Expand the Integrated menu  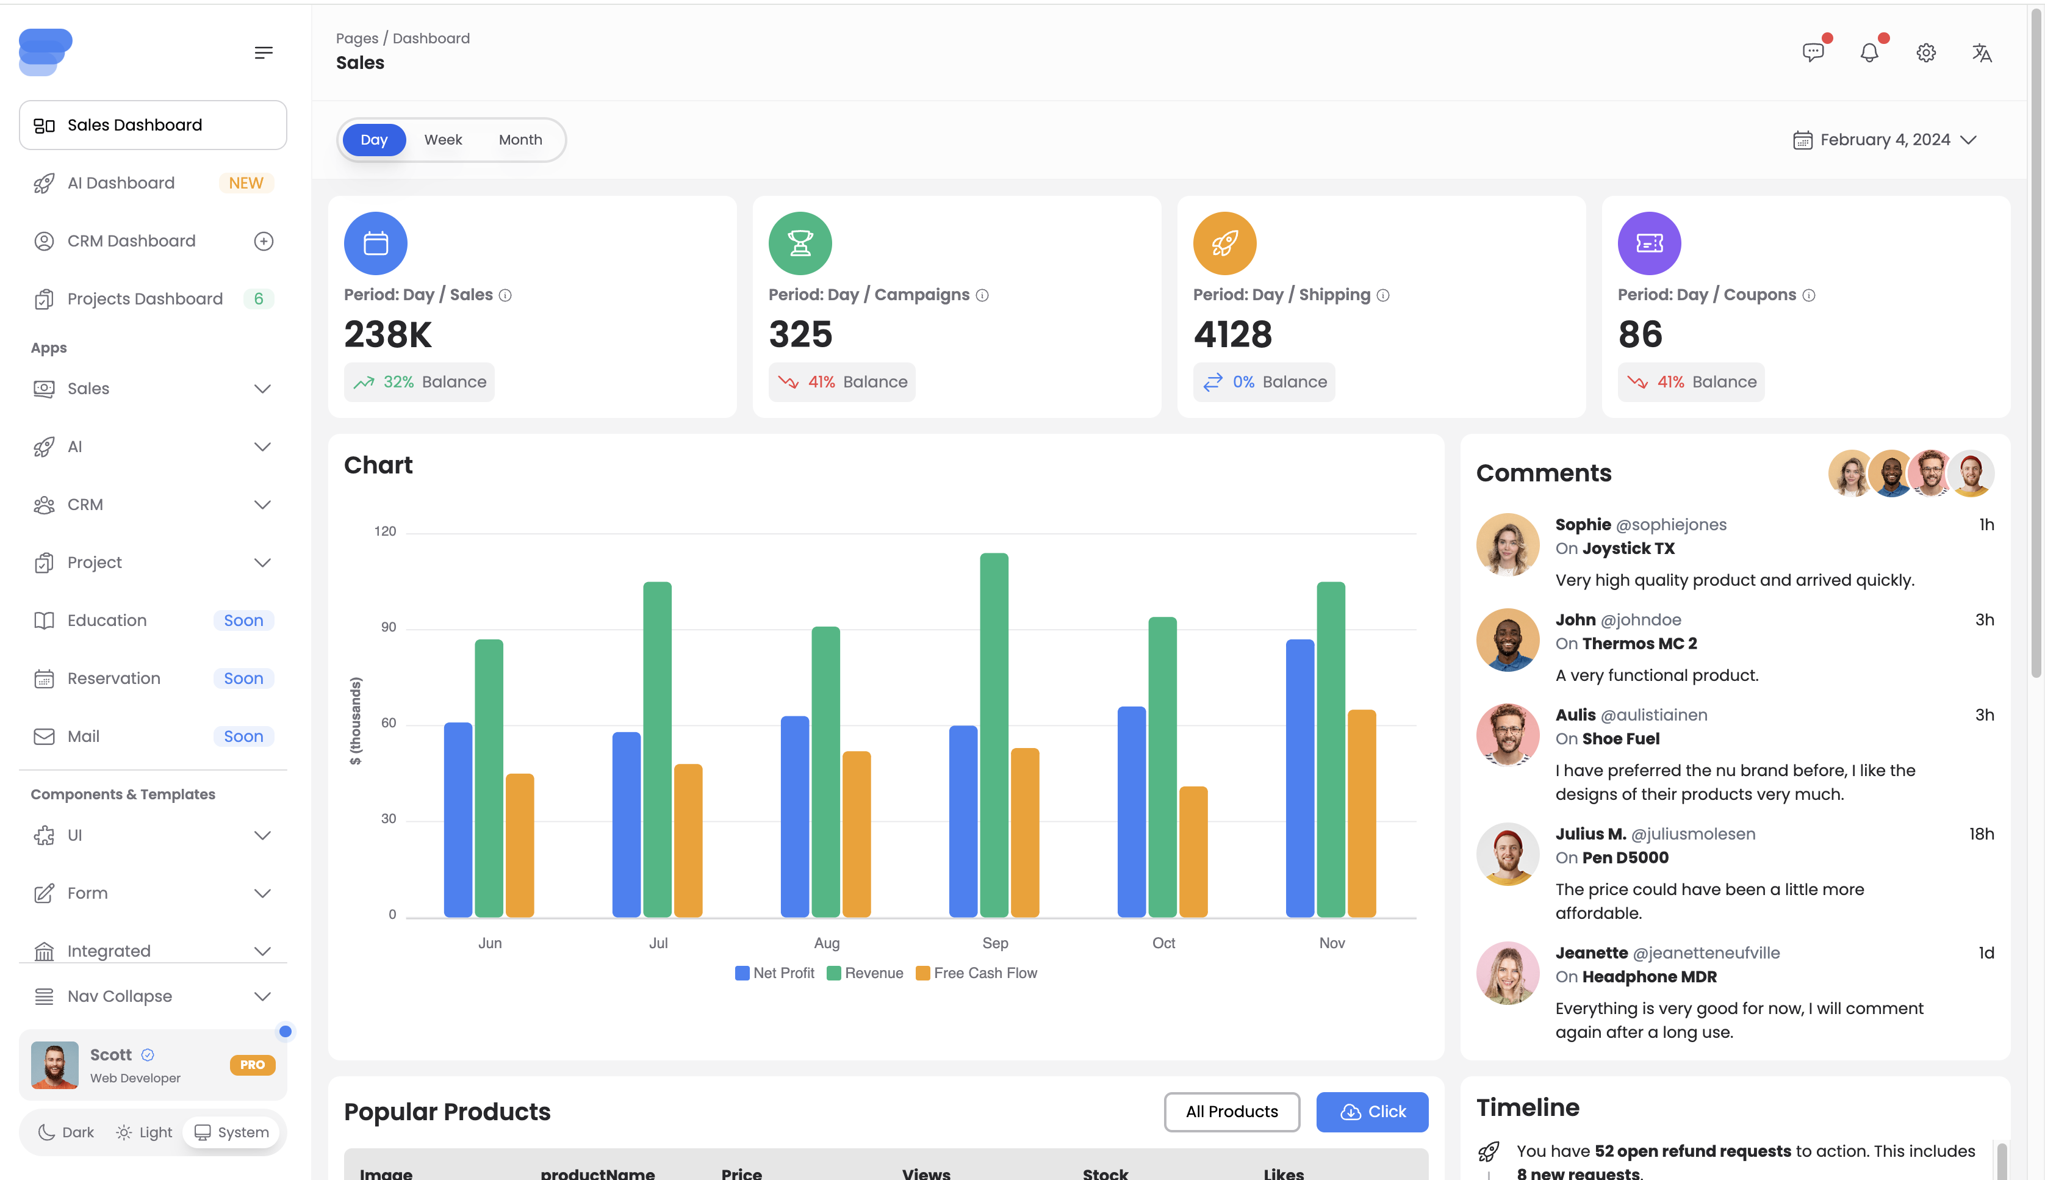(153, 951)
